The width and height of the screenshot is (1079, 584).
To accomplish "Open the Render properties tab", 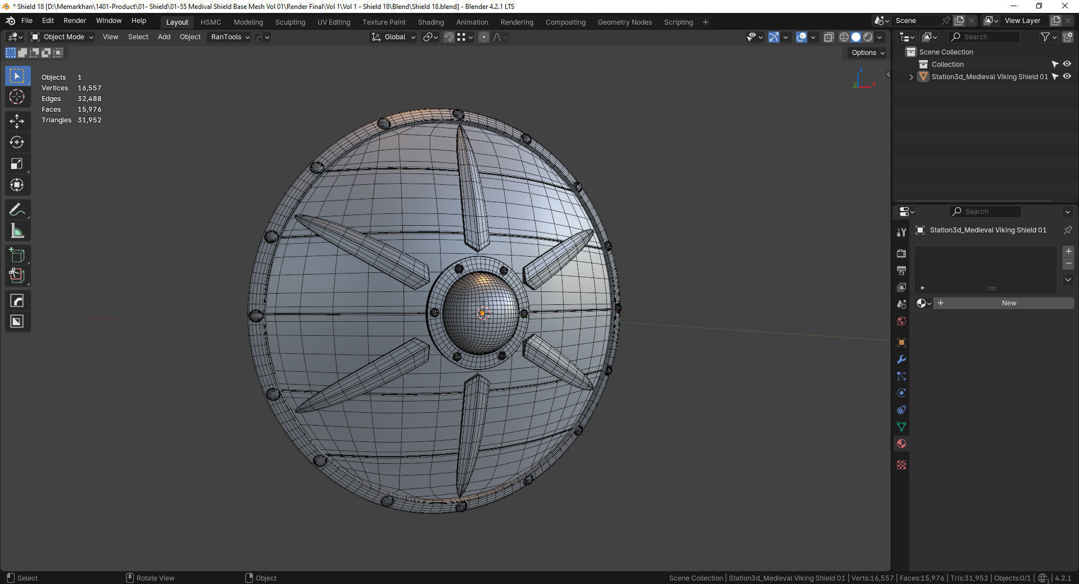I will tap(901, 253).
